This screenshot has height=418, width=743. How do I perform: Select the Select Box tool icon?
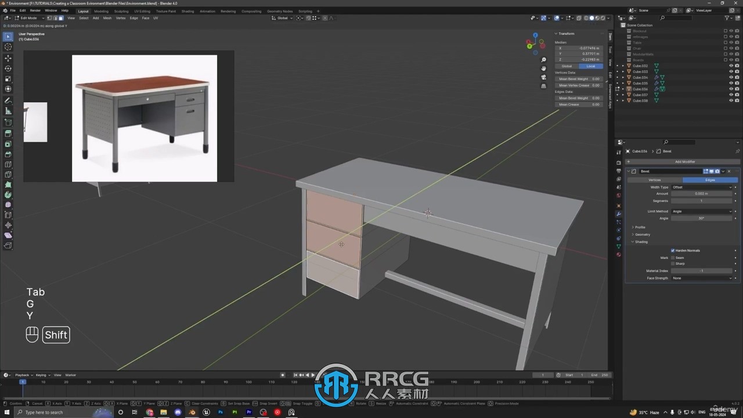[x=8, y=37]
